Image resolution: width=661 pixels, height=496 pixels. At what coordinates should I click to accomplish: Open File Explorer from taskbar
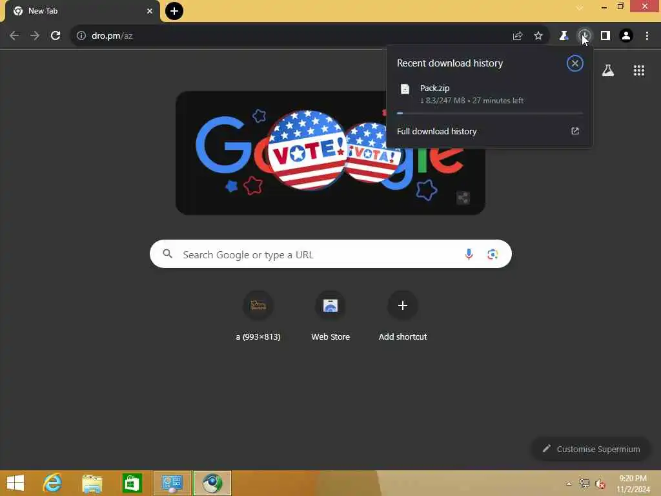[92, 483]
